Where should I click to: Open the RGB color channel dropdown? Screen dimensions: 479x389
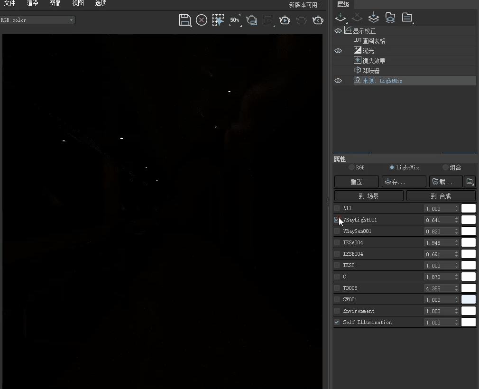(37, 20)
